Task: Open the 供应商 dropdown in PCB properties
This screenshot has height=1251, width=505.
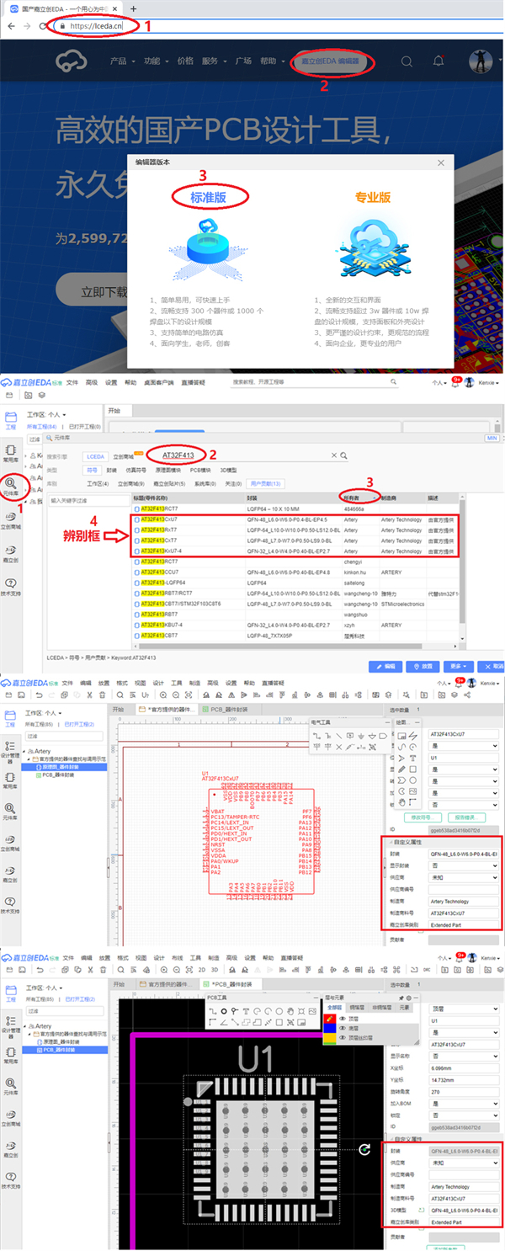Action: point(462,1161)
